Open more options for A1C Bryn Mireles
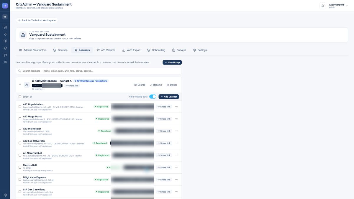Viewport: 354px width, 199px height. [x=176, y=106]
